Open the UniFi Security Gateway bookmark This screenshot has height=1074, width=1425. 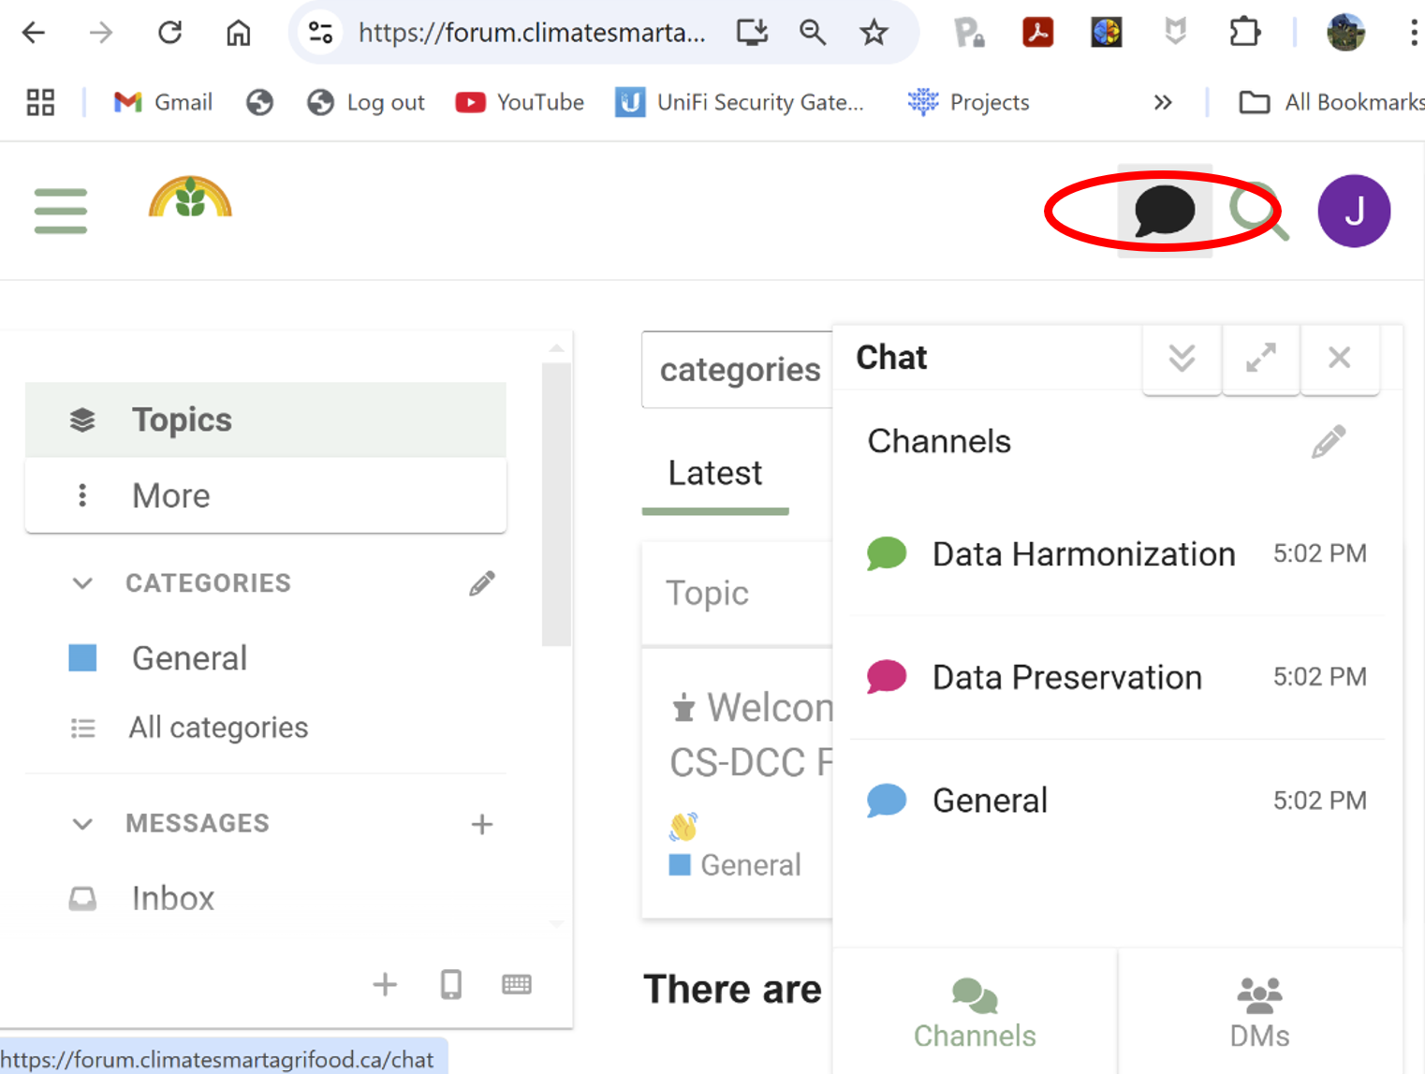(740, 102)
